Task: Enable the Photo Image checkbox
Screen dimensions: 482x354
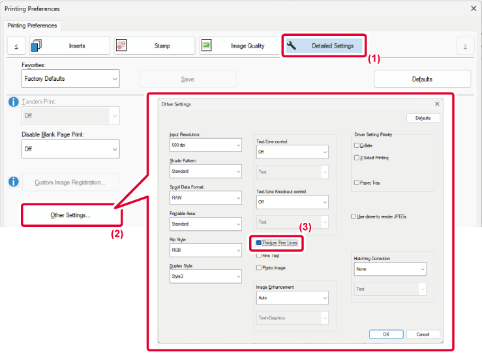Action: 259,267
